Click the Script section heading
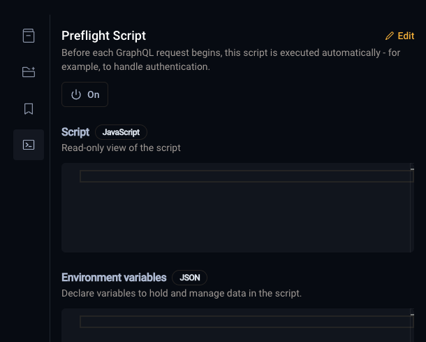Screen dimensions: 426x342 point(75,131)
